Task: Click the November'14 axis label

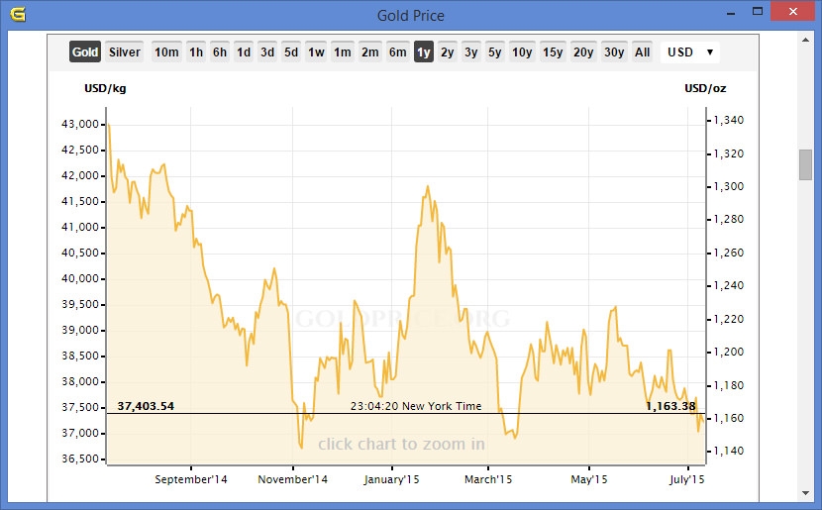Action: point(292,479)
